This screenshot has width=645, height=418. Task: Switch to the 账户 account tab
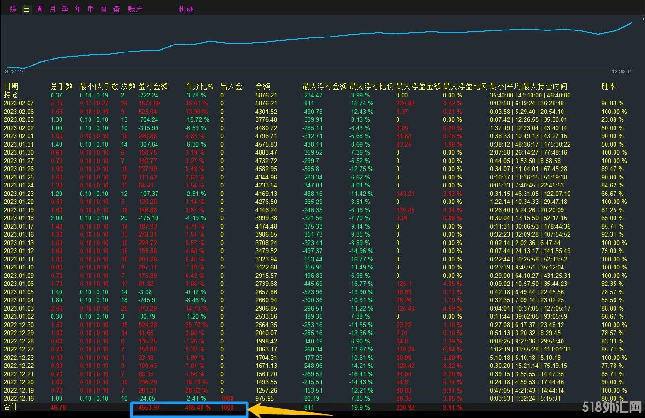click(135, 9)
